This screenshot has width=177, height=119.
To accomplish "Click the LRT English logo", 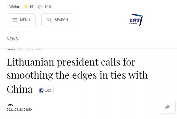I will coord(136,20).
